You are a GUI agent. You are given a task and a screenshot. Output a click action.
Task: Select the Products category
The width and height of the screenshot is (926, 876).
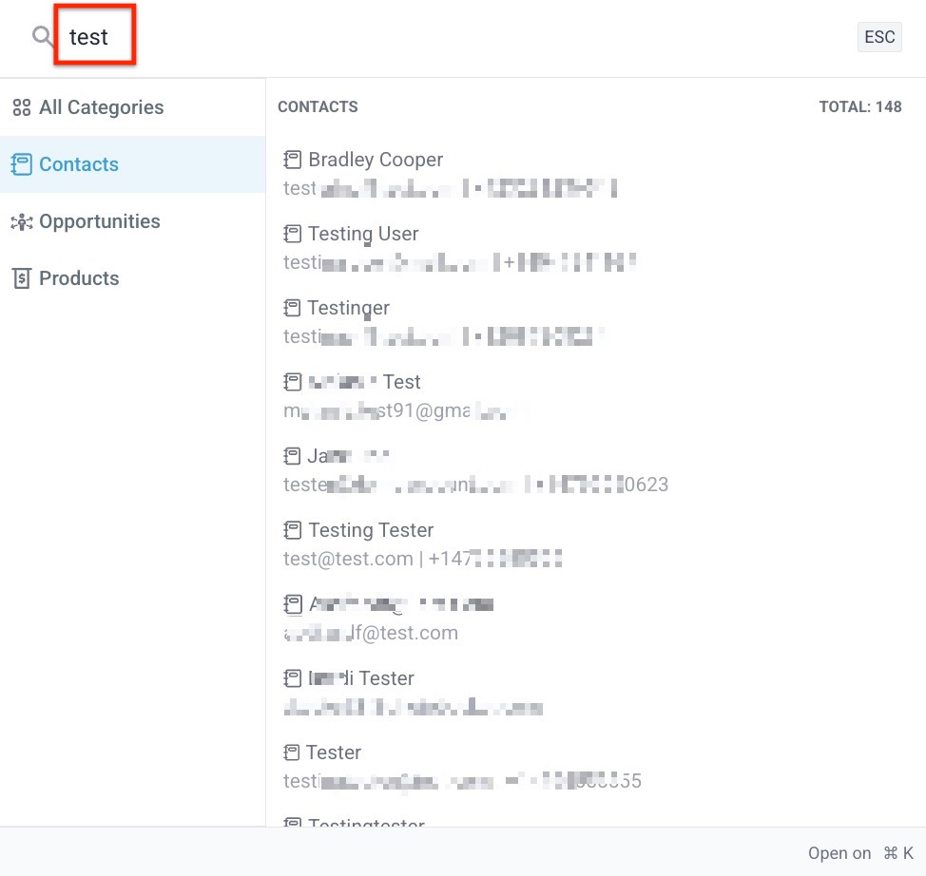click(133, 278)
